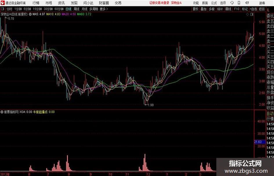Switch to the 5分钟 period tab
This screenshot has height=176, width=274.
27,9
